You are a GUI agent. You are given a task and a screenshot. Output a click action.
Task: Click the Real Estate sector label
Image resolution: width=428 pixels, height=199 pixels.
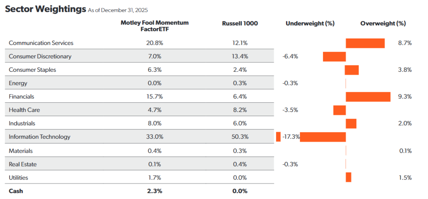(x=23, y=164)
